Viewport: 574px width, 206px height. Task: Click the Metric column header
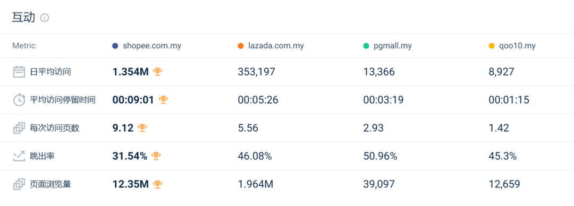point(24,46)
